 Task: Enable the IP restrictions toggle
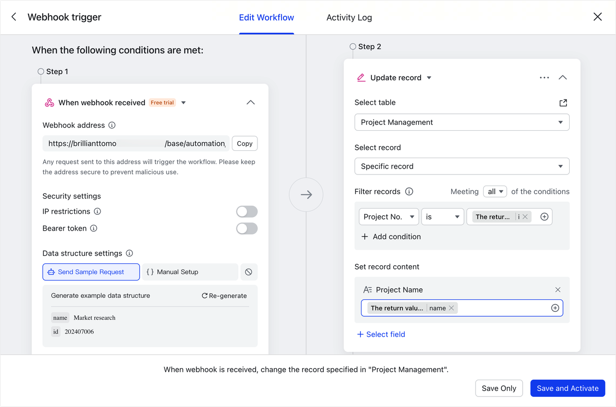tap(247, 211)
